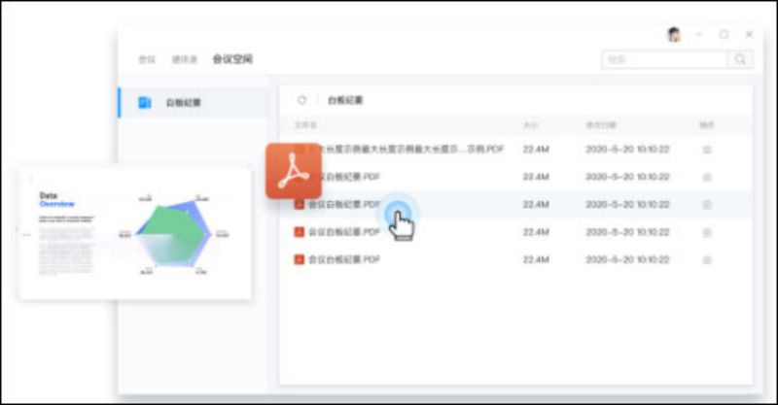
Task: Open the Data Overview preview thumbnail
Action: pos(135,234)
